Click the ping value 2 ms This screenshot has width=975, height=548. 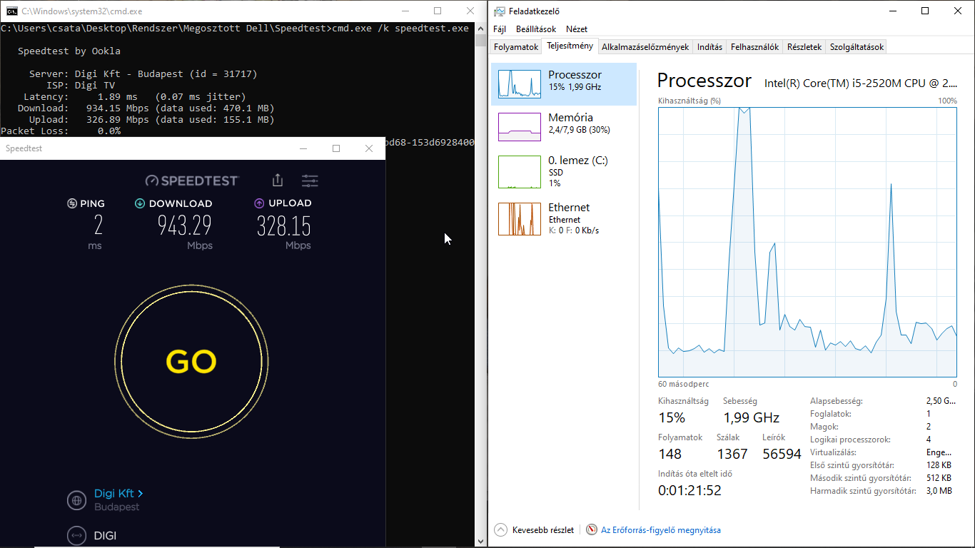(97, 225)
